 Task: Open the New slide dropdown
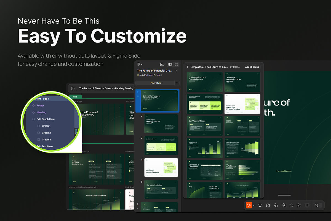155,83
